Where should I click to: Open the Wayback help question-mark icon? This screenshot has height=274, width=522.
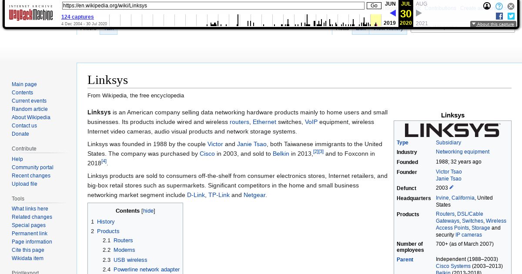pos(499,6)
